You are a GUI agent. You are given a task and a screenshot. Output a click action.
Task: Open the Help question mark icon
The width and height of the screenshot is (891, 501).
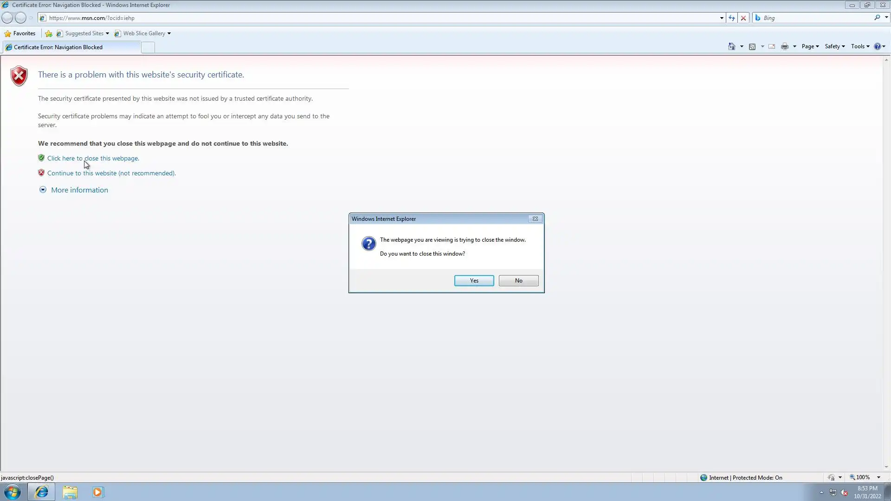[877, 46]
